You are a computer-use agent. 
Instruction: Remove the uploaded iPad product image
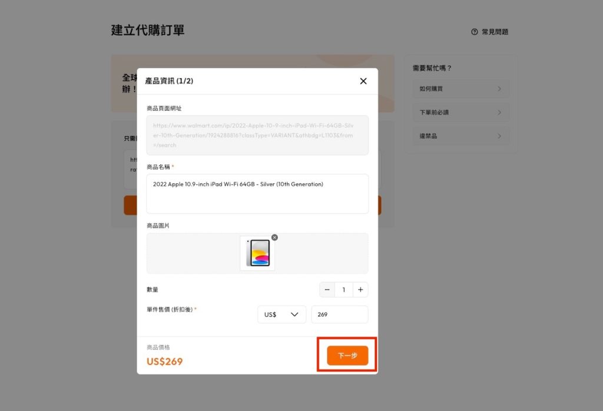(274, 237)
